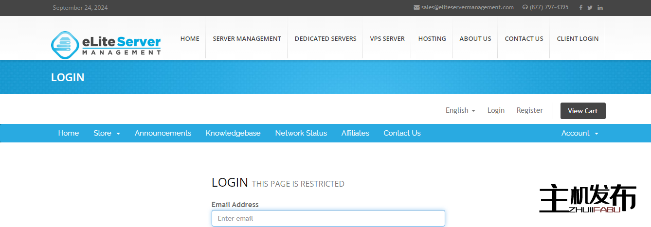The width and height of the screenshot is (651, 227).
Task: Expand the Account dropdown
Action: [579, 133]
